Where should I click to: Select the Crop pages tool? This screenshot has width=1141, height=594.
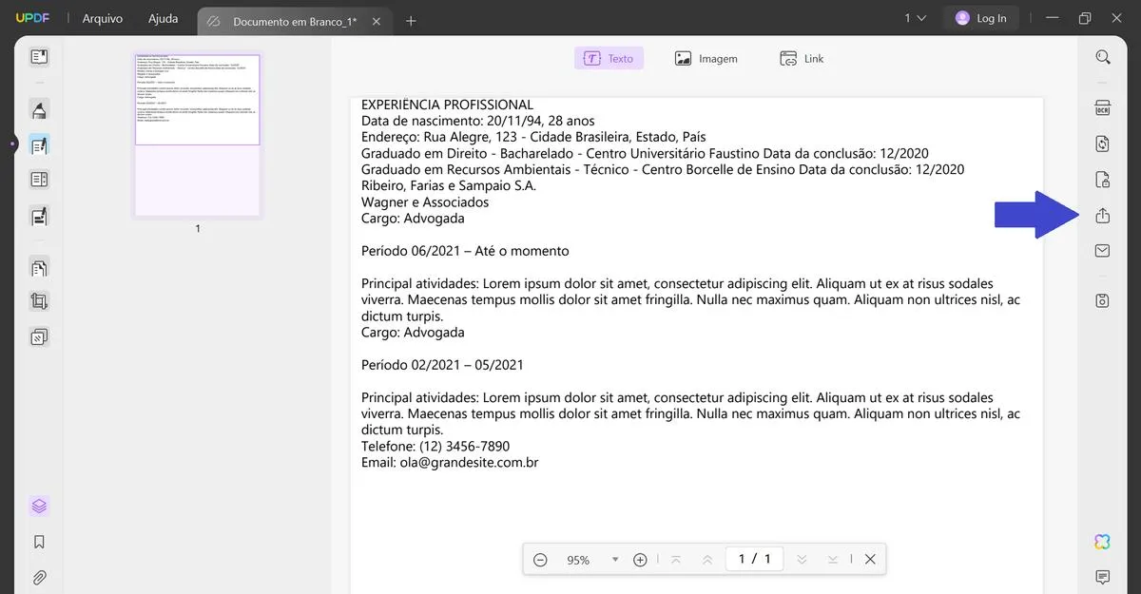[x=39, y=301]
